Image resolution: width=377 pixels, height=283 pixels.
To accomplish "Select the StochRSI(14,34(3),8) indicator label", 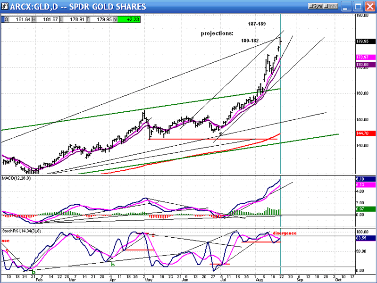I will [x=22, y=230].
